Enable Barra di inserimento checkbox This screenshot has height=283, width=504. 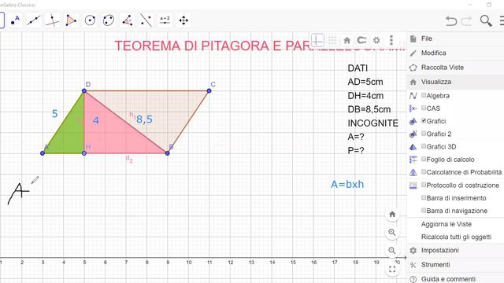[424, 197]
